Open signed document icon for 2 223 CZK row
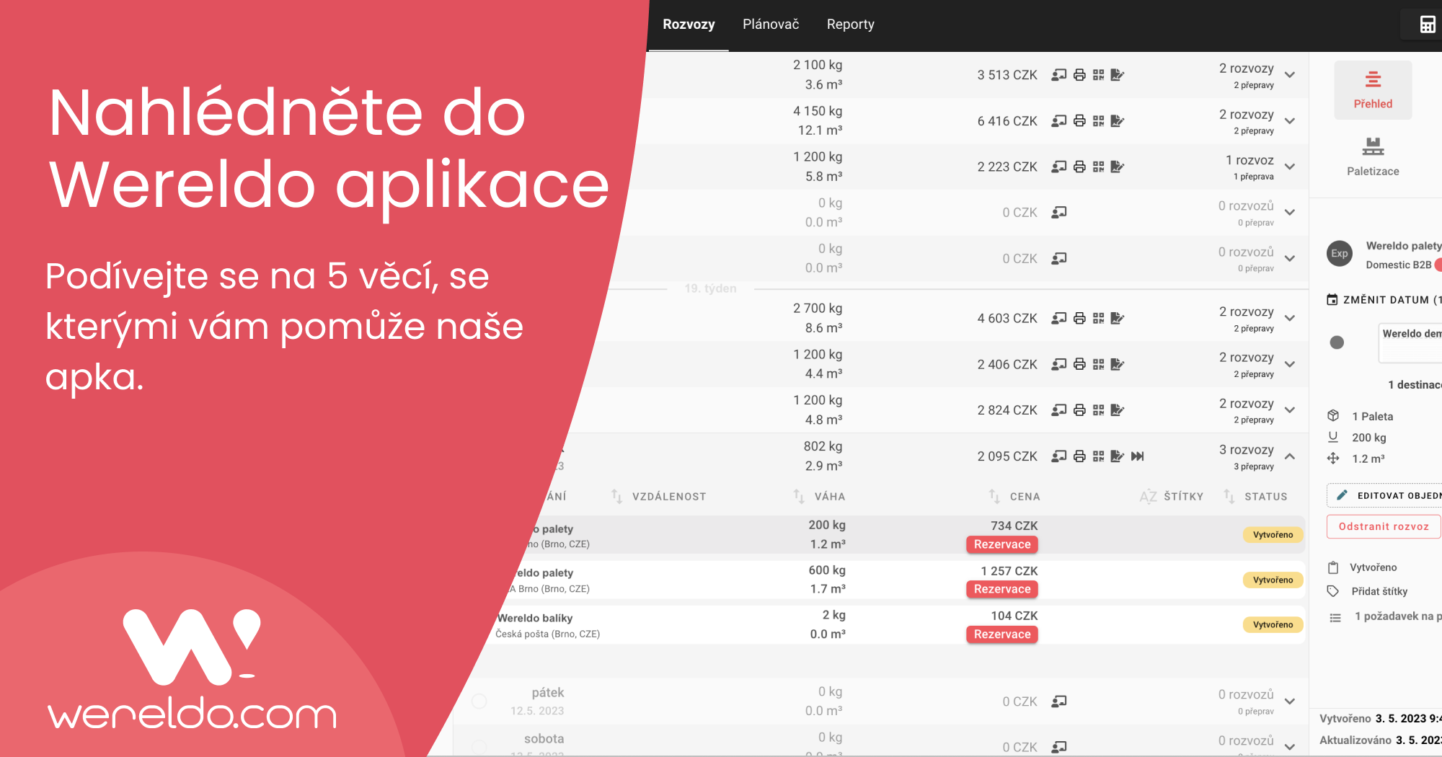 (x=1118, y=167)
